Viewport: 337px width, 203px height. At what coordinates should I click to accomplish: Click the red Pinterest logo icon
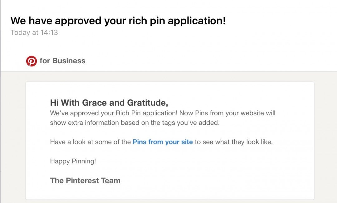click(32, 61)
